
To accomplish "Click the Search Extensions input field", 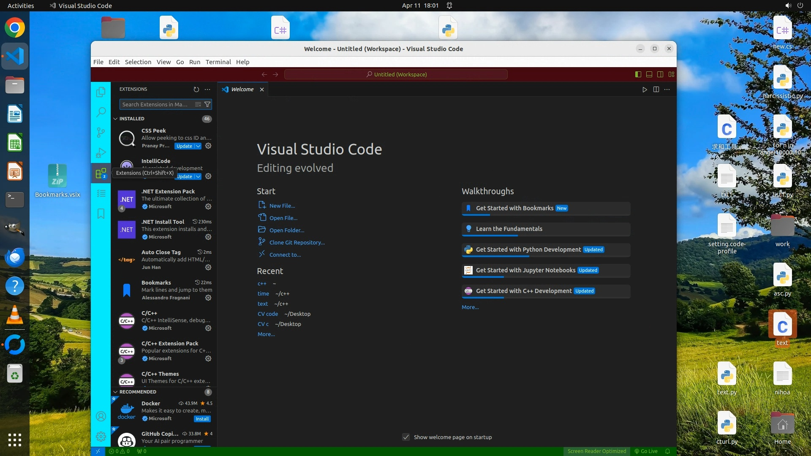I will click(x=155, y=104).
